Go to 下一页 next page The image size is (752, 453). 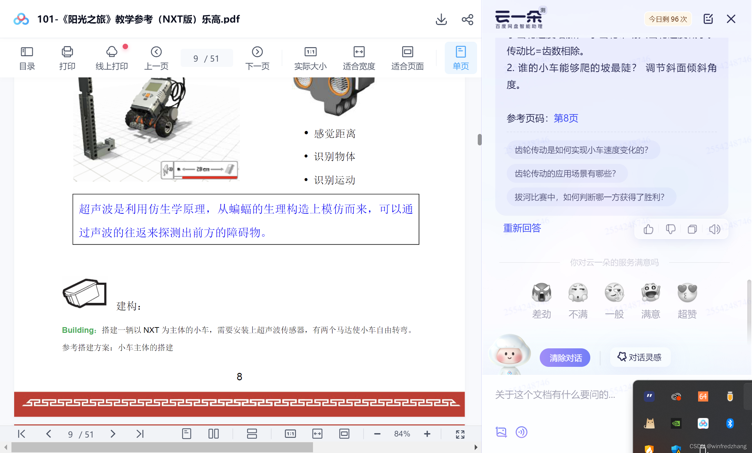[x=257, y=58]
